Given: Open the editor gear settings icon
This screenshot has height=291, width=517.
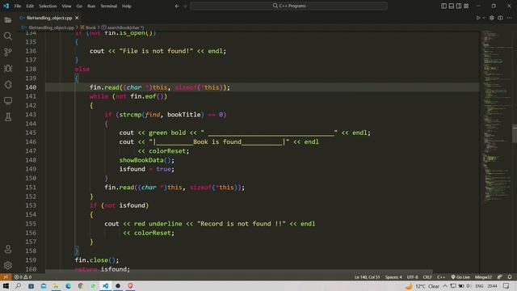Looking at the screenshot, I should (x=492, y=18).
